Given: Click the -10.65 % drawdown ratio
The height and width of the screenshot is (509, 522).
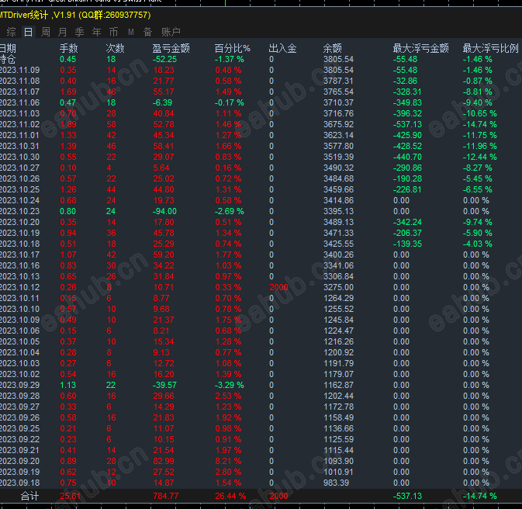Looking at the screenshot, I should pyautogui.click(x=479, y=113).
